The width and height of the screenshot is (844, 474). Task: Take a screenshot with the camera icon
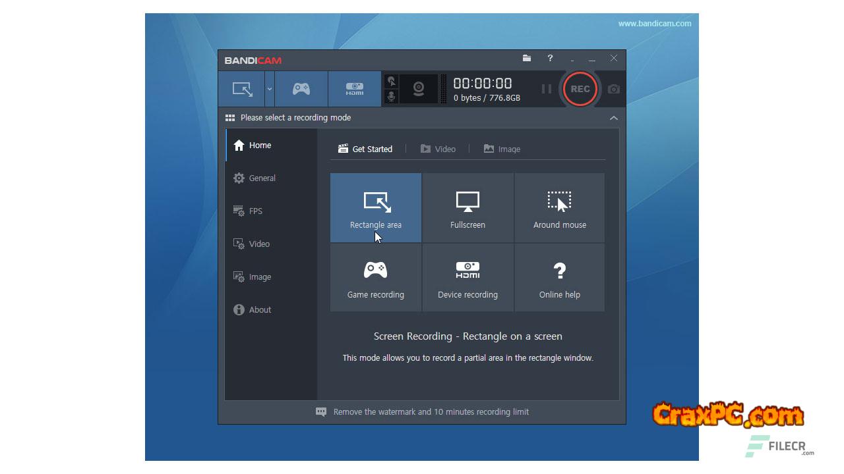pyautogui.click(x=614, y=89)
